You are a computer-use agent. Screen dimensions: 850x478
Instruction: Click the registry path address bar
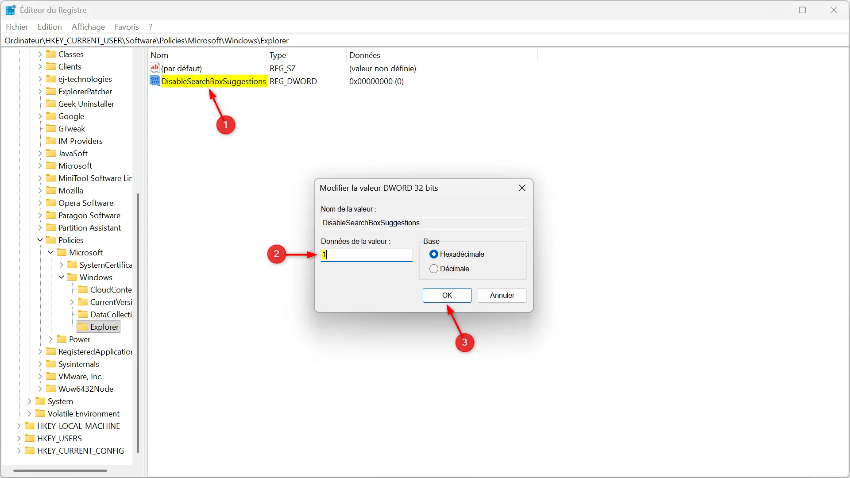point(425,40)
